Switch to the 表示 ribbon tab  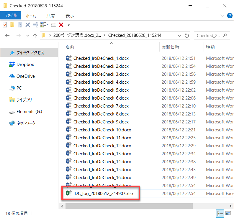pos(70,16)
